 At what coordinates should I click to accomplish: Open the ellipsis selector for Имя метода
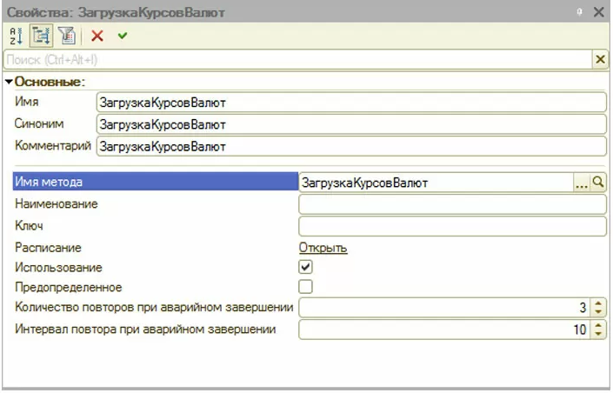(x=582, y=183)
